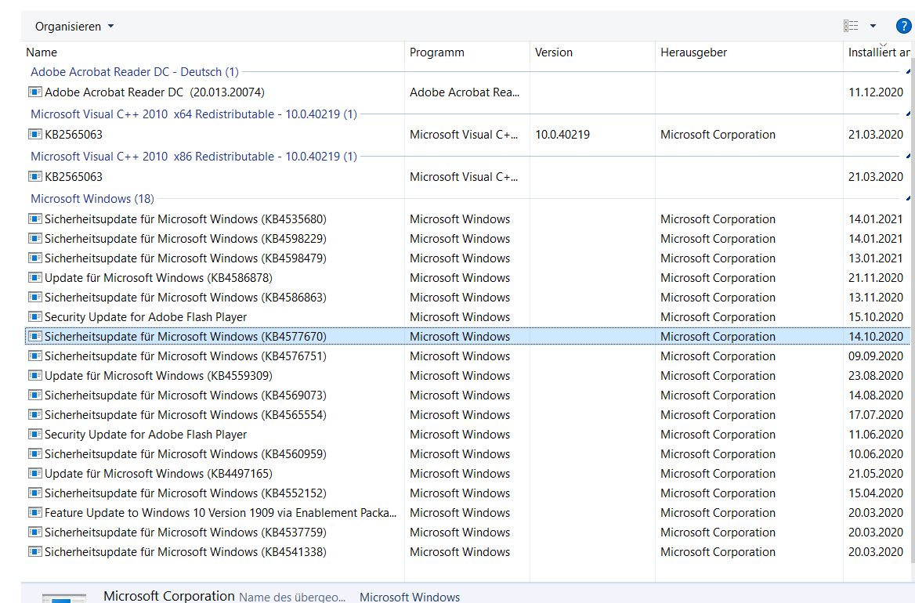Click version value 10.0.40219
Screen dimensions: 915x603
[x=562, y=135]
